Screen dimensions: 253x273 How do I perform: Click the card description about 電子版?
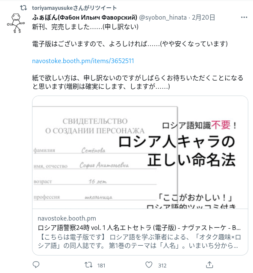click(x=139, y=241)
